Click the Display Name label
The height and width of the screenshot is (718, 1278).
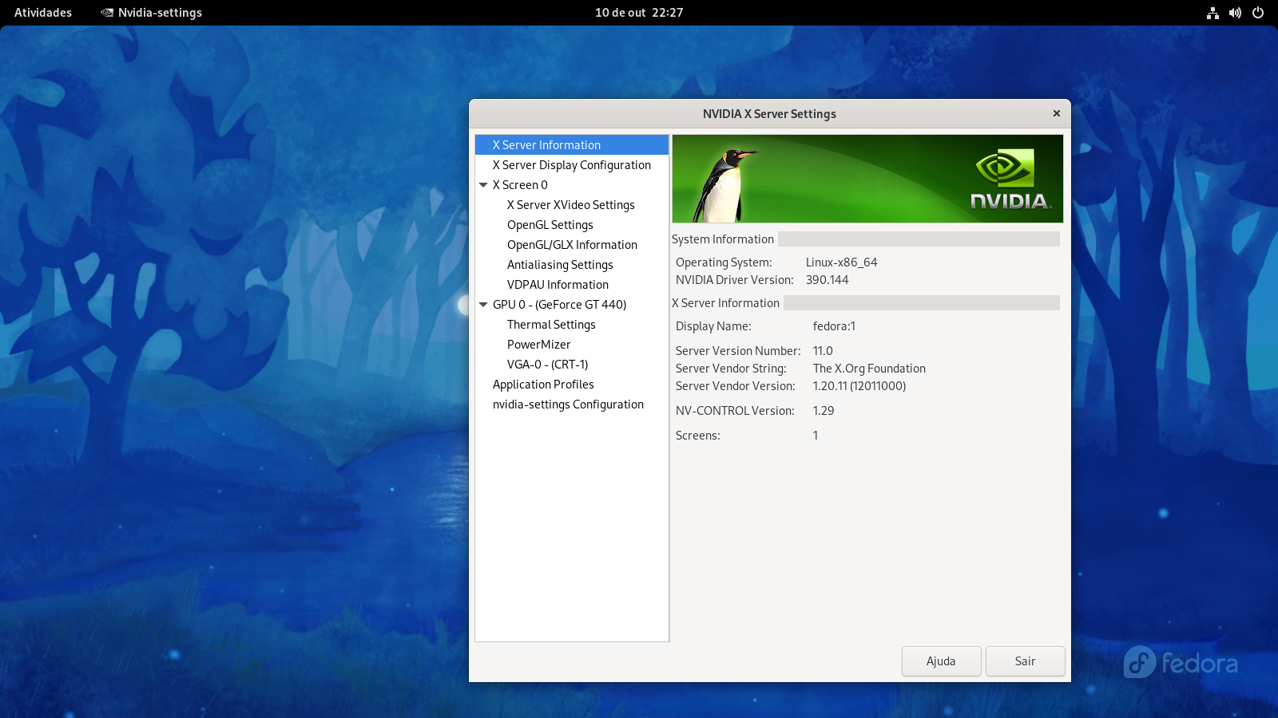(713, 326)
